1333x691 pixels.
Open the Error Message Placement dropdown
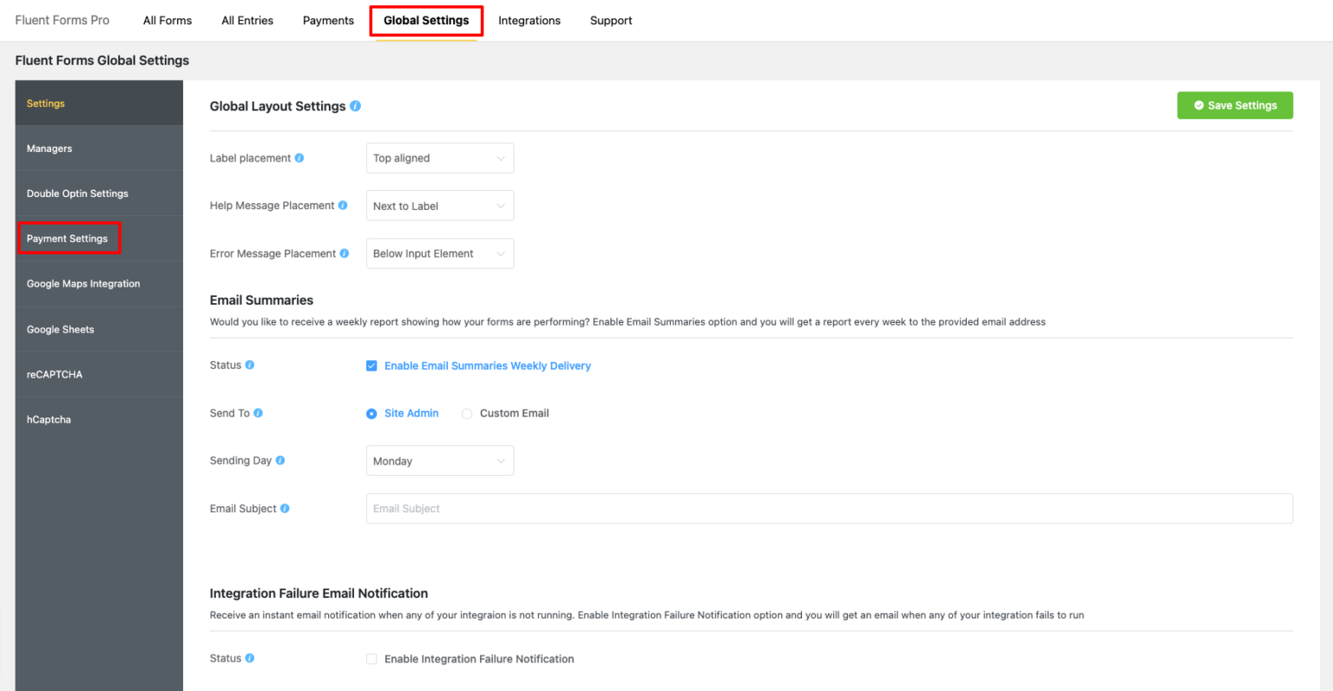[439, 253]
